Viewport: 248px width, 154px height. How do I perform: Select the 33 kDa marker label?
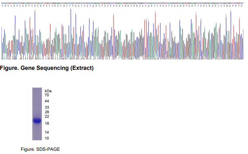point(47,107)
